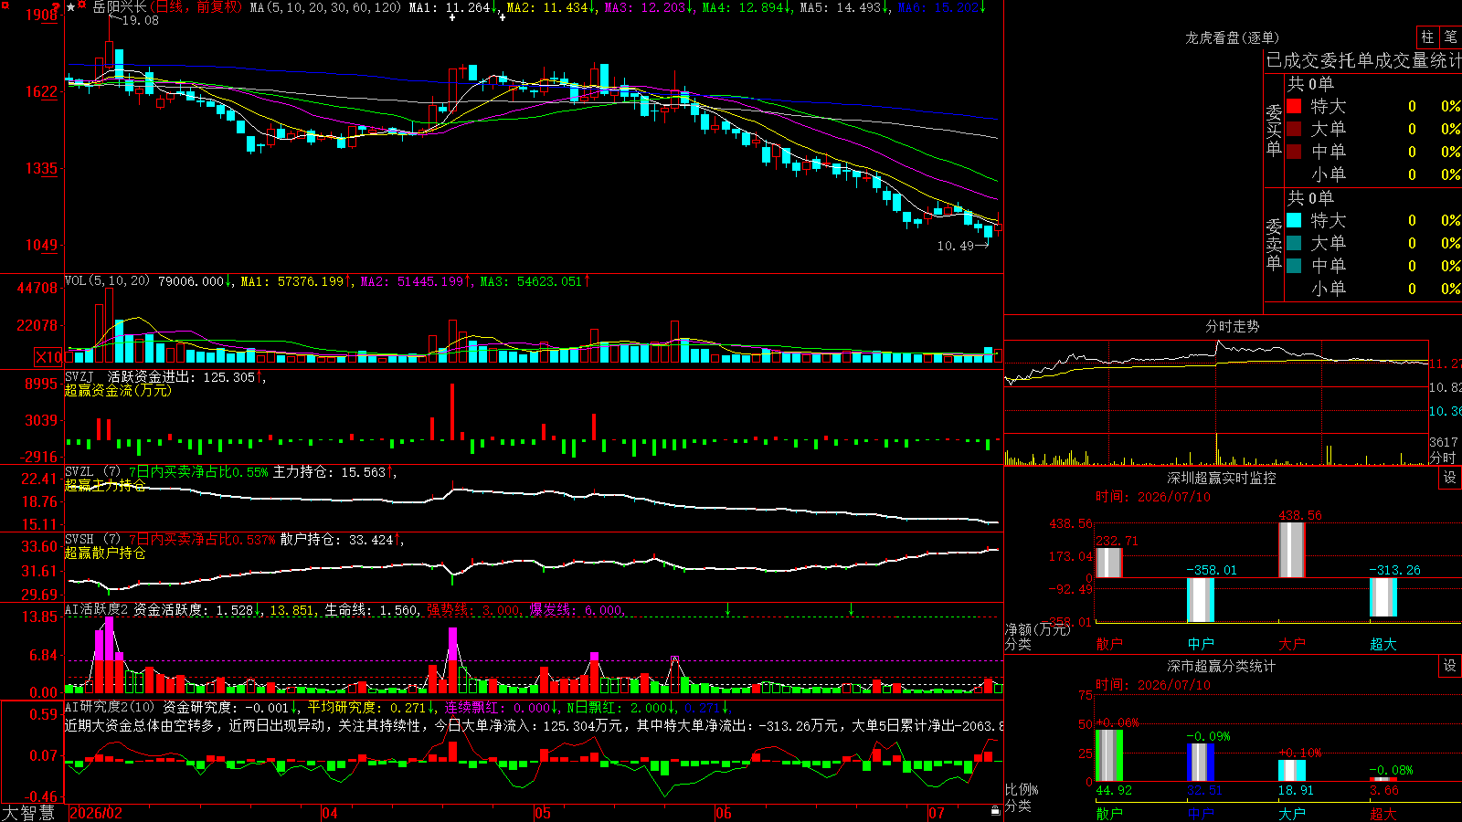Click the 委买单 特大 row label
Viewport: 1462px width, 822px height.
click(x=1328, y=107)
